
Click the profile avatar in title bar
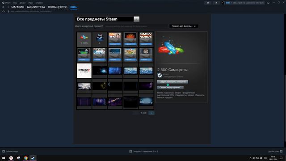[223, 3]
